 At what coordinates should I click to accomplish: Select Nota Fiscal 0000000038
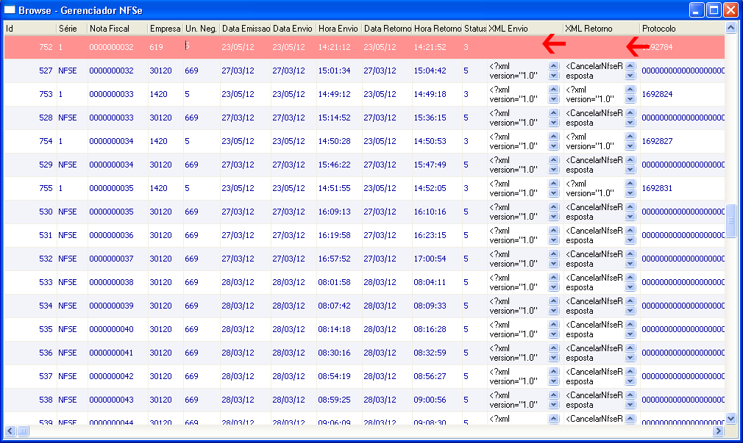111,282
